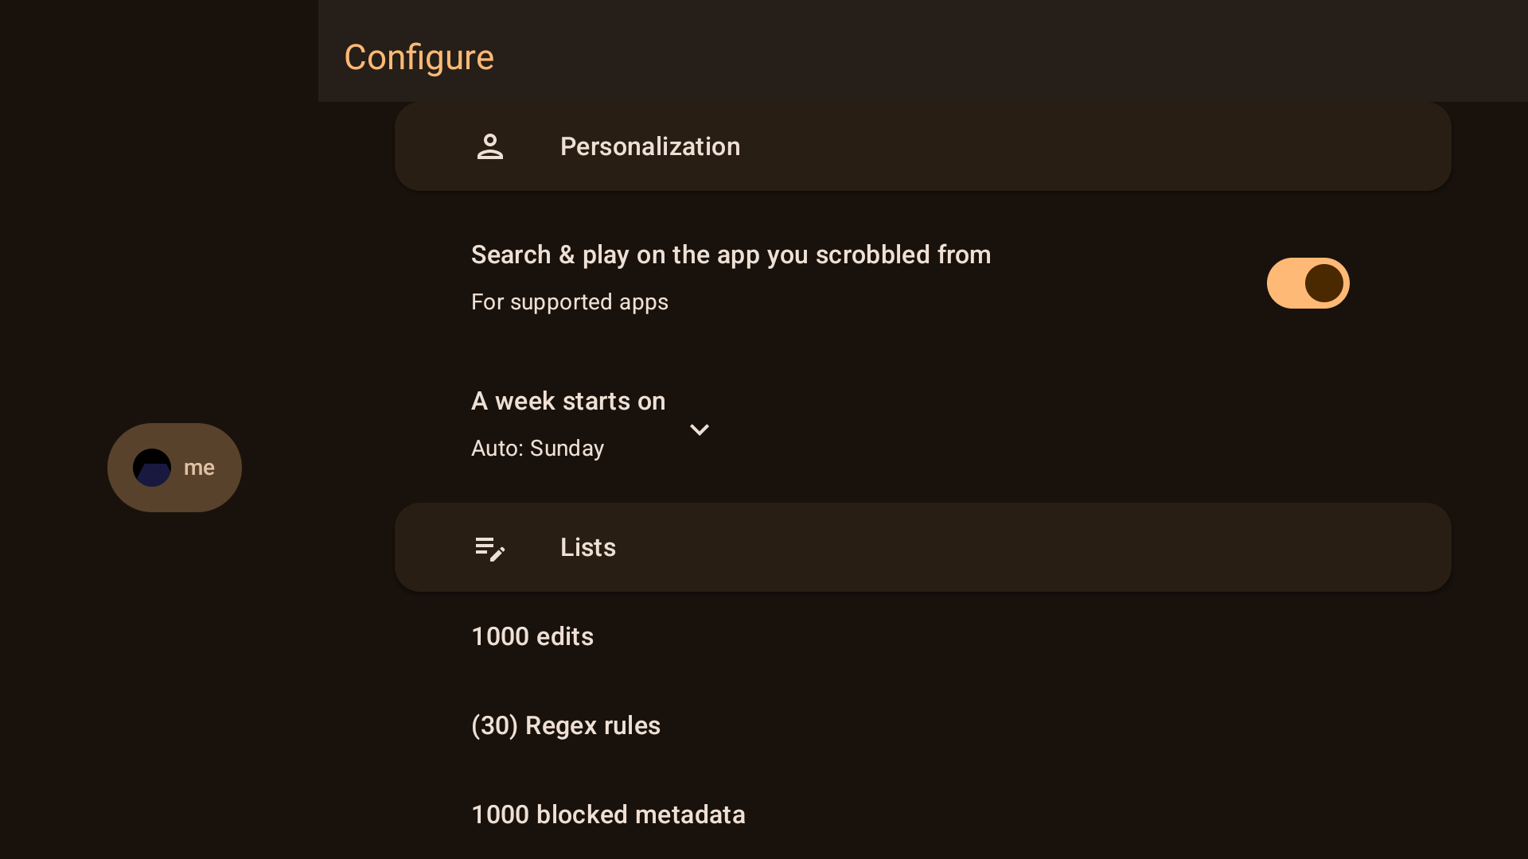Click 'Search & play on the app' label
This screenshot has height=859, width=1528.
click(x=731, y=255)
